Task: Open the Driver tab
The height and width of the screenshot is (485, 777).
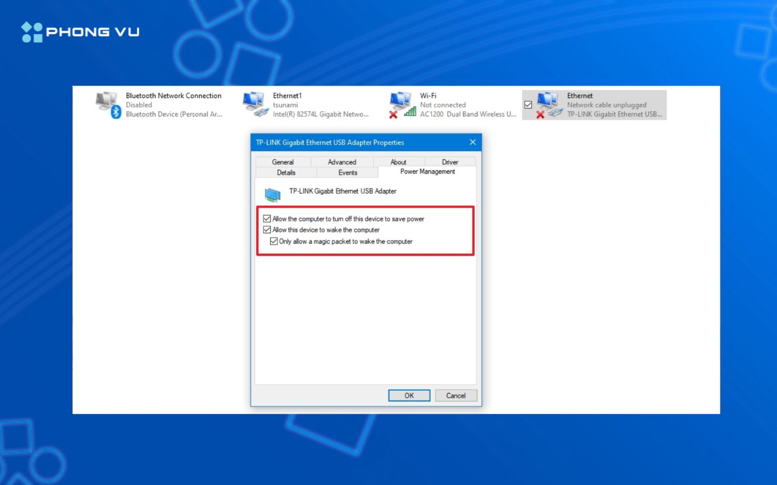Action: (449, 162)
